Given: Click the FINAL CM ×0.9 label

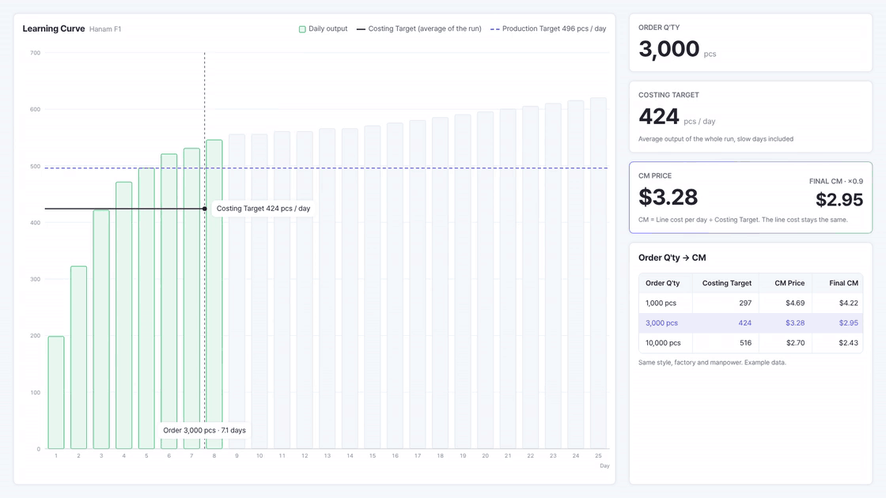Looking at the screenshot, I should pos(835,181).
